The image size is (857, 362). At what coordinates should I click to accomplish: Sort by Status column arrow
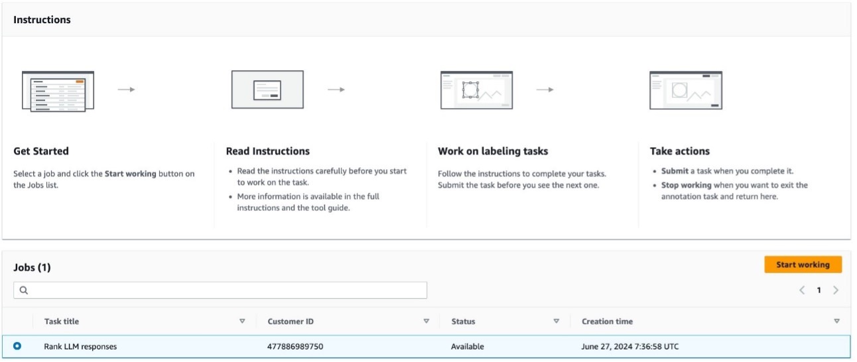tap(556, 322)
